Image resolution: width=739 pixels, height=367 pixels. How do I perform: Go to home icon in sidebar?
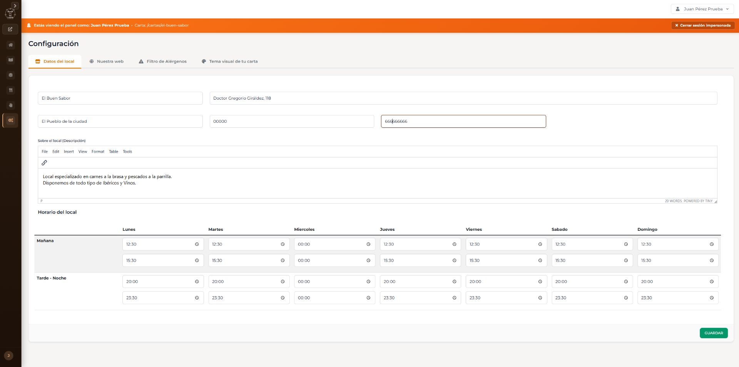tap(10, 45)
